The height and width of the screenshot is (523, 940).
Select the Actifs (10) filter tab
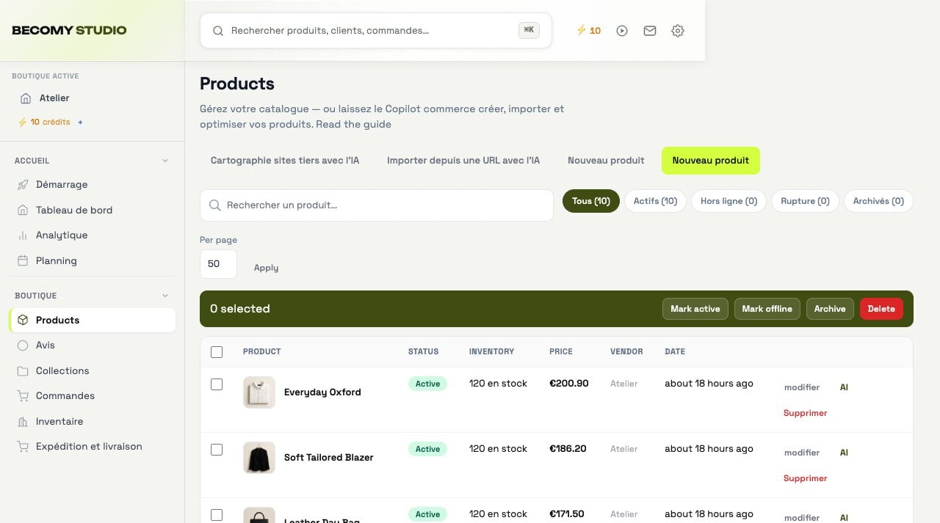(655, 201)
